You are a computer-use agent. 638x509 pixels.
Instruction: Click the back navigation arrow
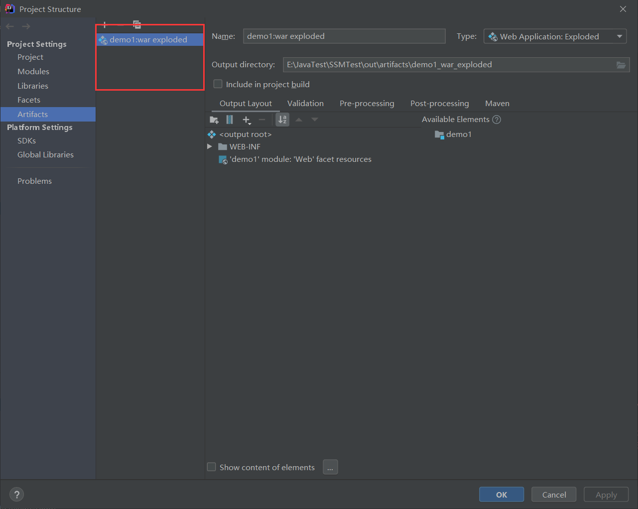point(10,26)
